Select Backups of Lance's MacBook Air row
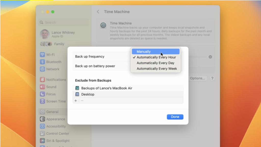This screenshot has height=147, width=261. coord(128,88)
